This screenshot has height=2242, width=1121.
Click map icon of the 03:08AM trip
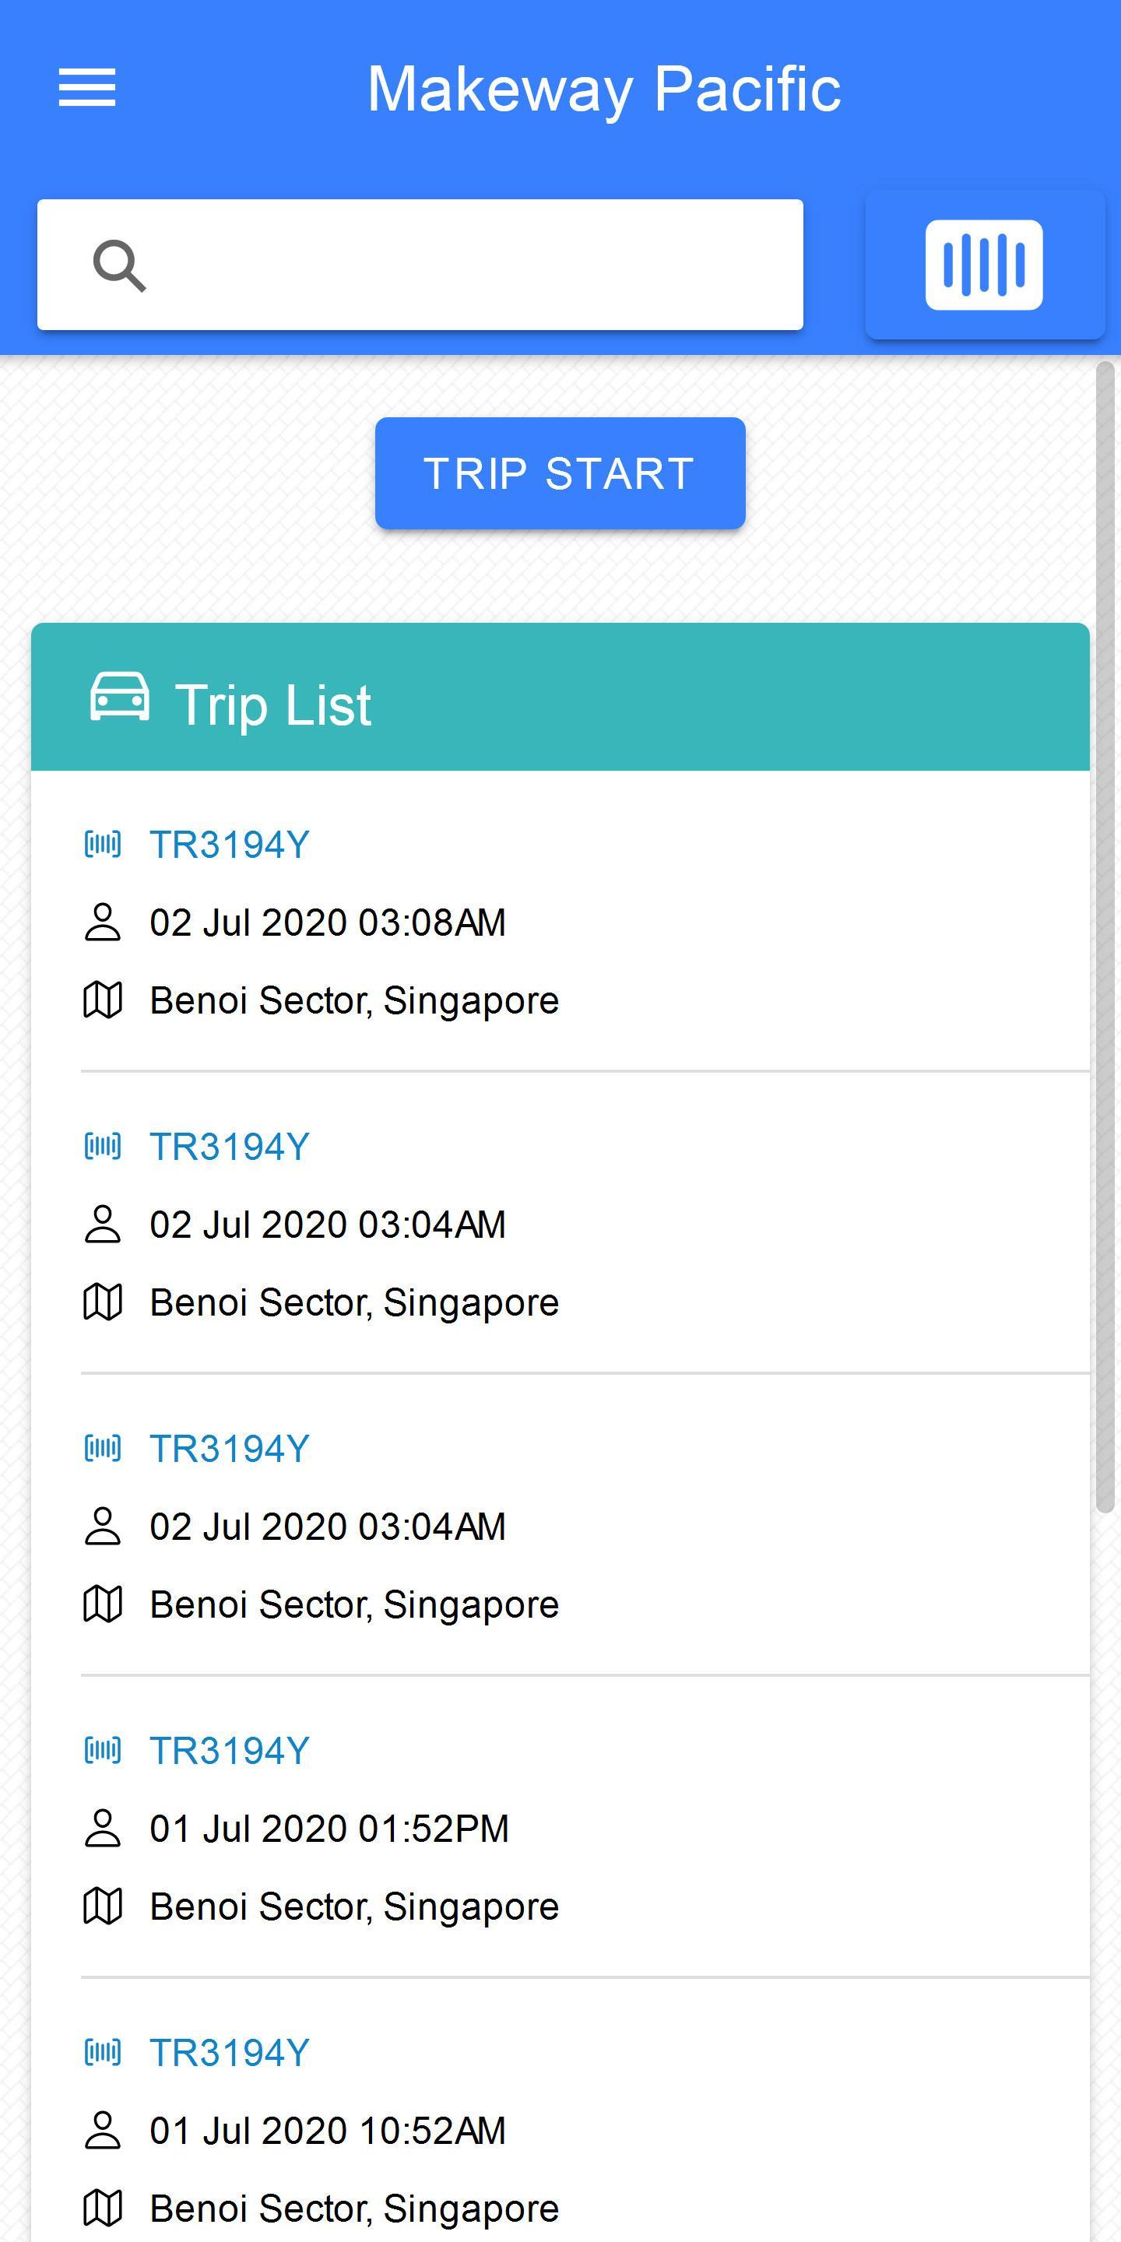[x=103, y=999]
